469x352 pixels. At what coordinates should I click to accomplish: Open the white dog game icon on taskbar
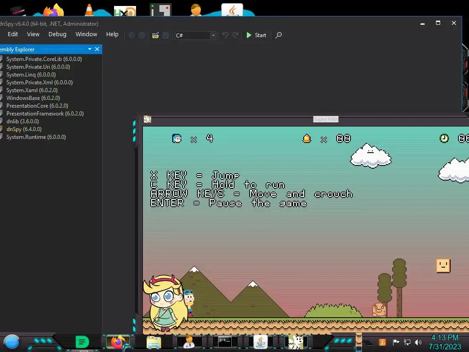296,342
